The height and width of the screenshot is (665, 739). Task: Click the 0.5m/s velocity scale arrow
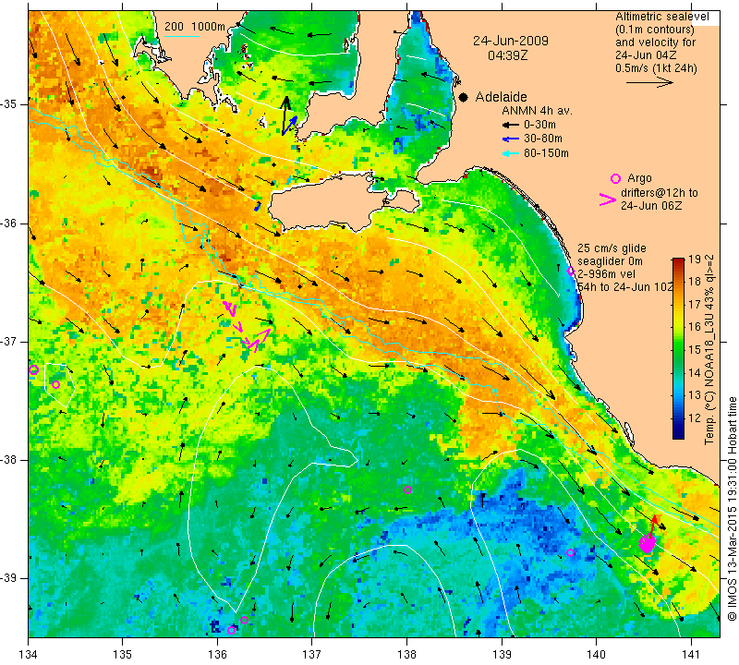(649, 82)
